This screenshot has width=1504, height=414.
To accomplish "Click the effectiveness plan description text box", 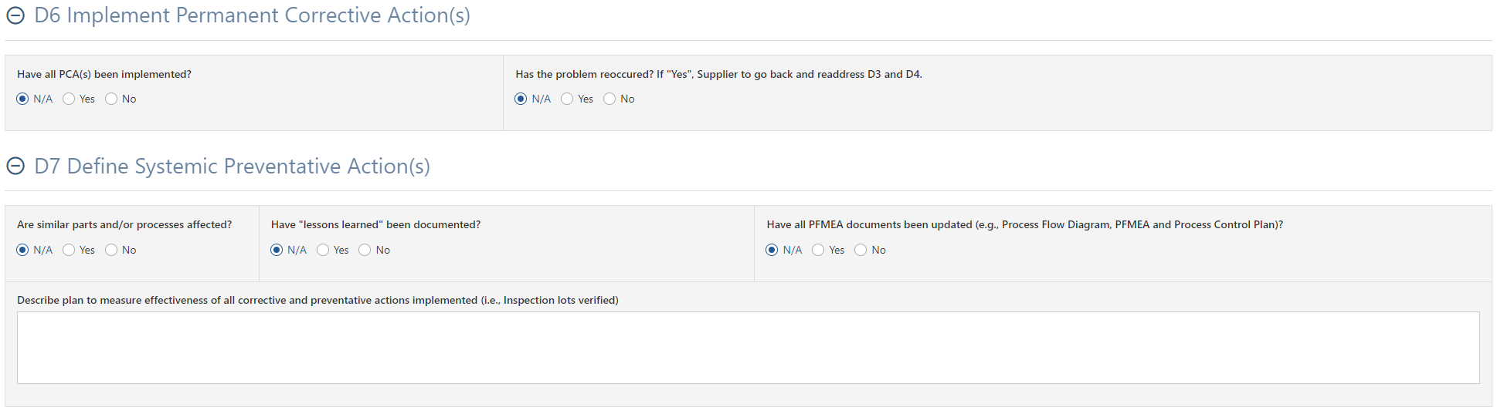I will pos(748,348).
